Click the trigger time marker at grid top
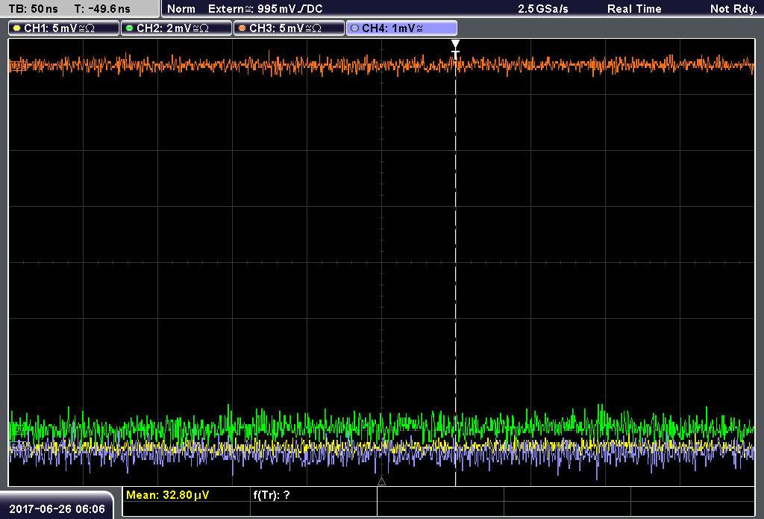This screenshot has width=764, height=519. [x=455, y=45]
